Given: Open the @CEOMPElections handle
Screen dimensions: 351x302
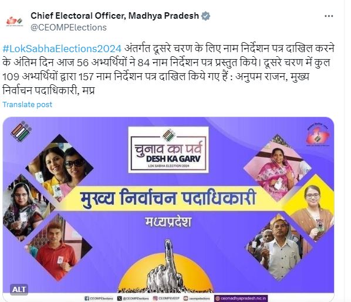Looking at the screenshot, I should coord(69,28).
